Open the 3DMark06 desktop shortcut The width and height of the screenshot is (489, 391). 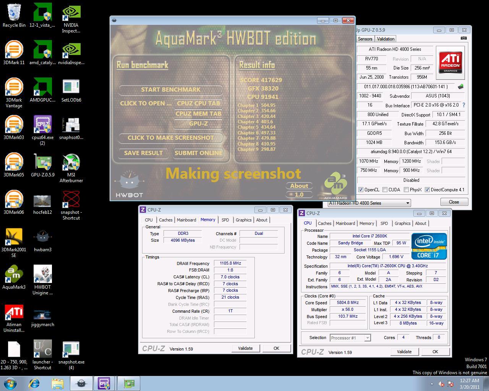pyautogui.click(x=14, y=202)
